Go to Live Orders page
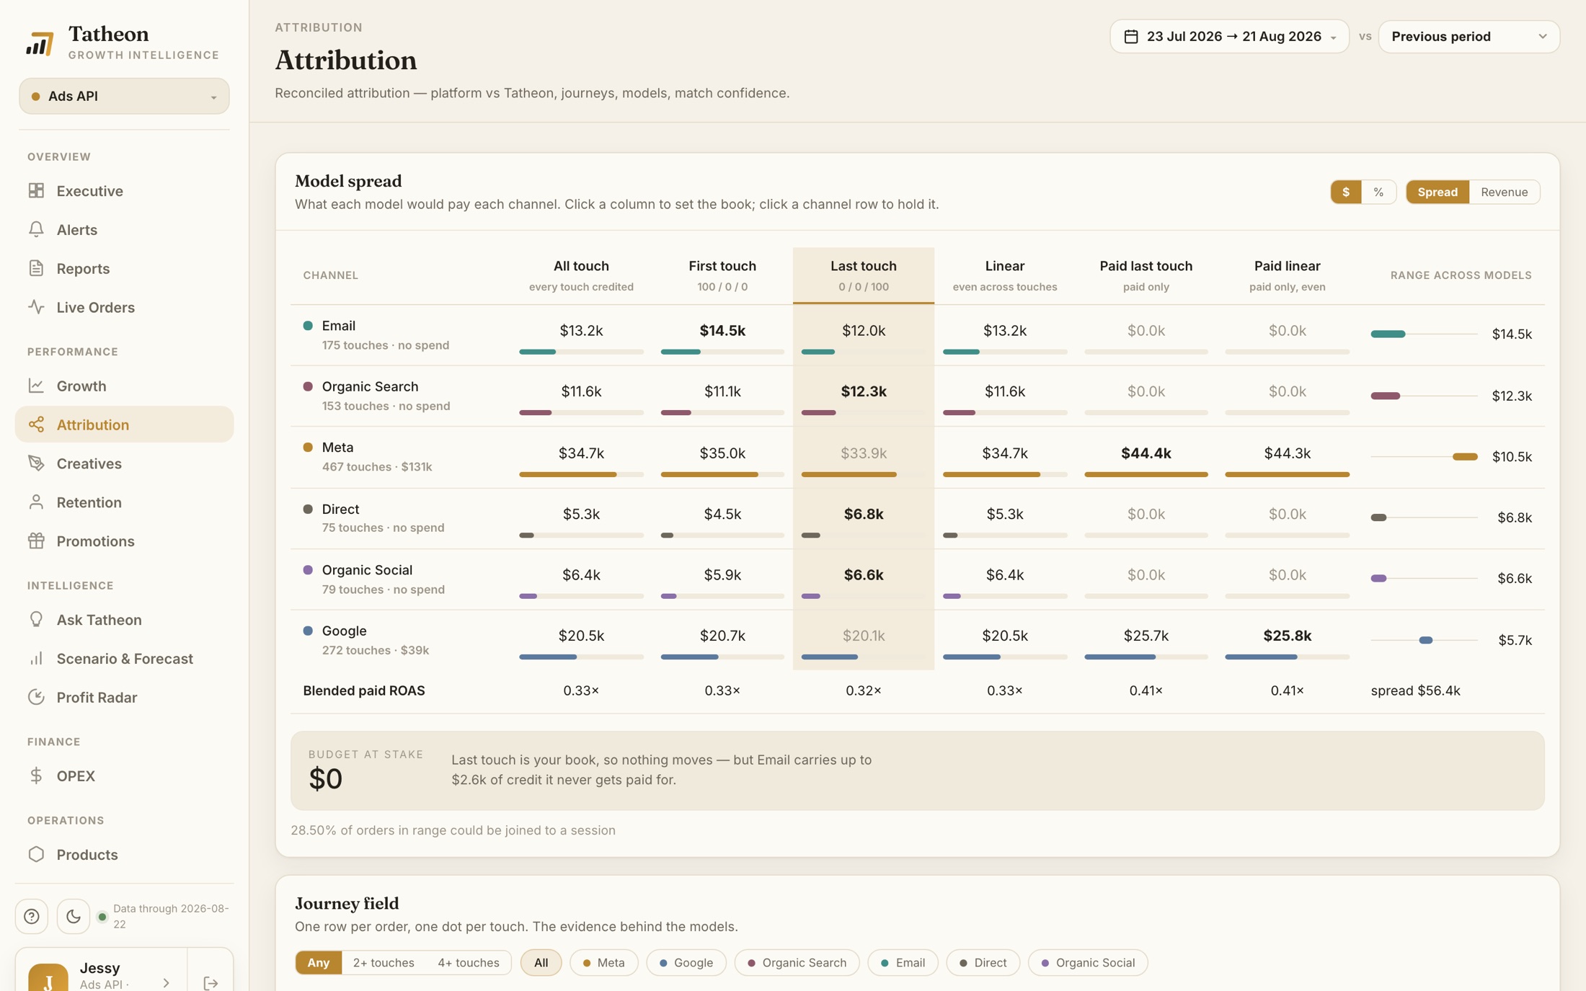1586x991 pixels. 124,307
